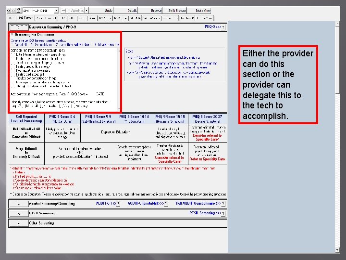Open the AUDIT-C (printable) >>> link
Screen dimensions: 346x260
pos(146,203)
